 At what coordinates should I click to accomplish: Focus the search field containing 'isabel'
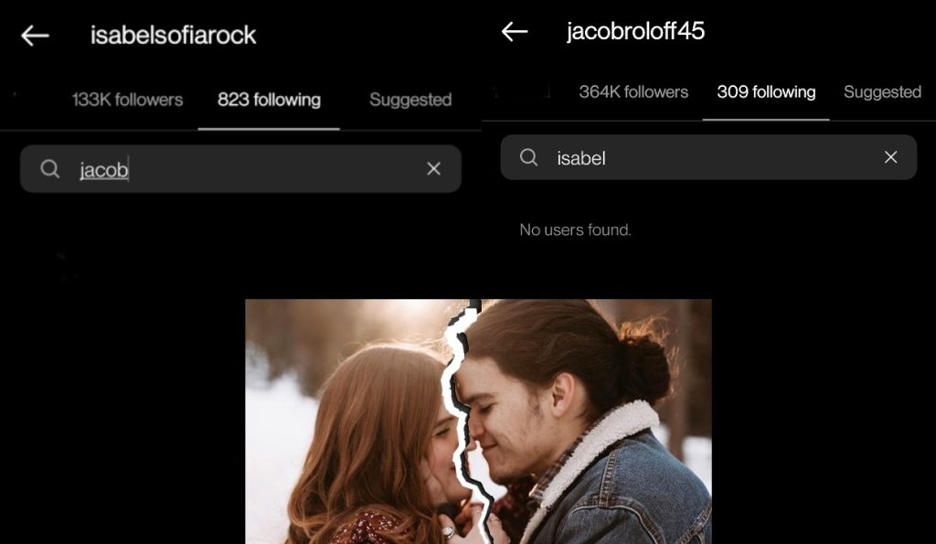[713, 157]
